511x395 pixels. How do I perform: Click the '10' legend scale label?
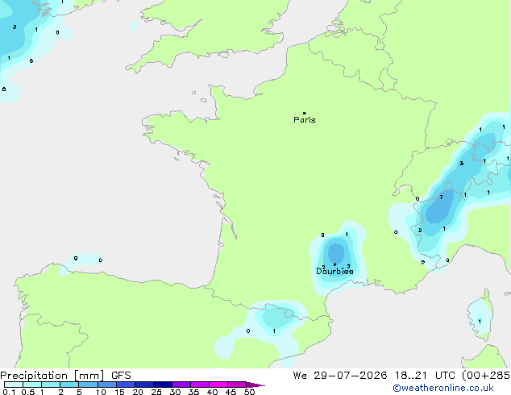tap(101, 392)
